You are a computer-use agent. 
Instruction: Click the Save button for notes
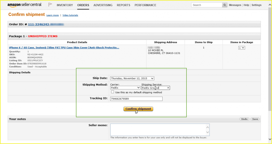255,119
